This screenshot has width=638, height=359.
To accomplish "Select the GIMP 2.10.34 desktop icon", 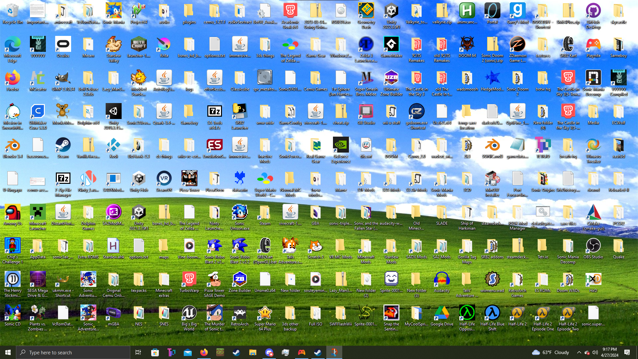I will pos(63,81).
